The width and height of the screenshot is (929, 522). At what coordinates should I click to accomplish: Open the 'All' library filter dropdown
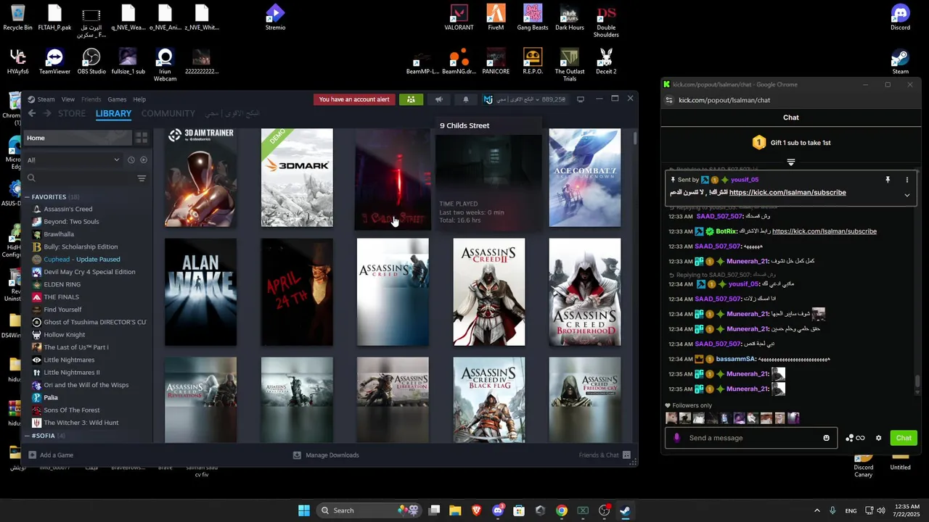[x=73, y=159]
